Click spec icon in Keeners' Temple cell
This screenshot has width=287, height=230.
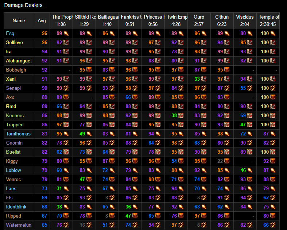click(273, 115)
